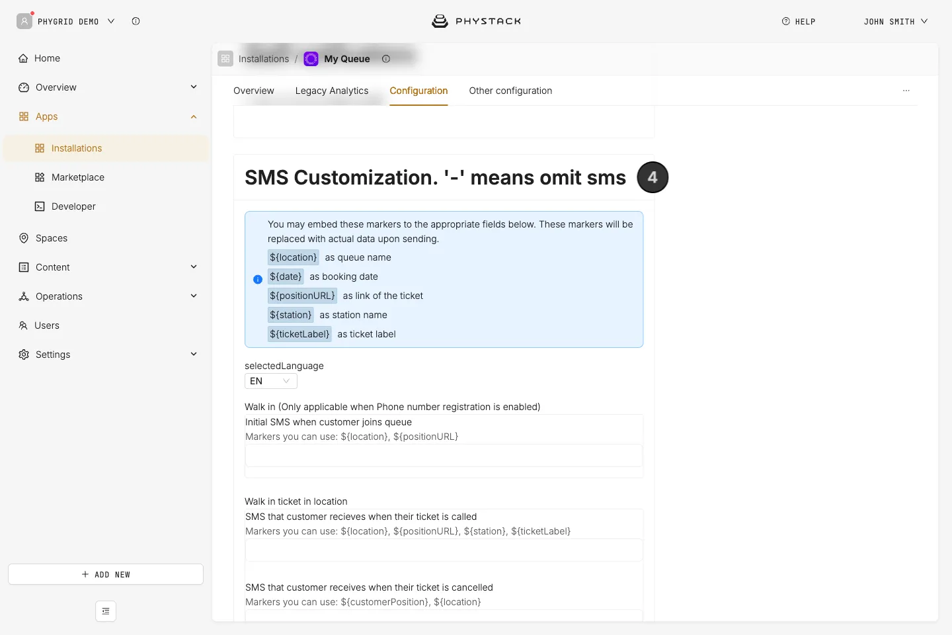This screenshot has height=635, width=952.
Task: Switch to the Legacy Analytics tab
Action: (x=332, y=91)
